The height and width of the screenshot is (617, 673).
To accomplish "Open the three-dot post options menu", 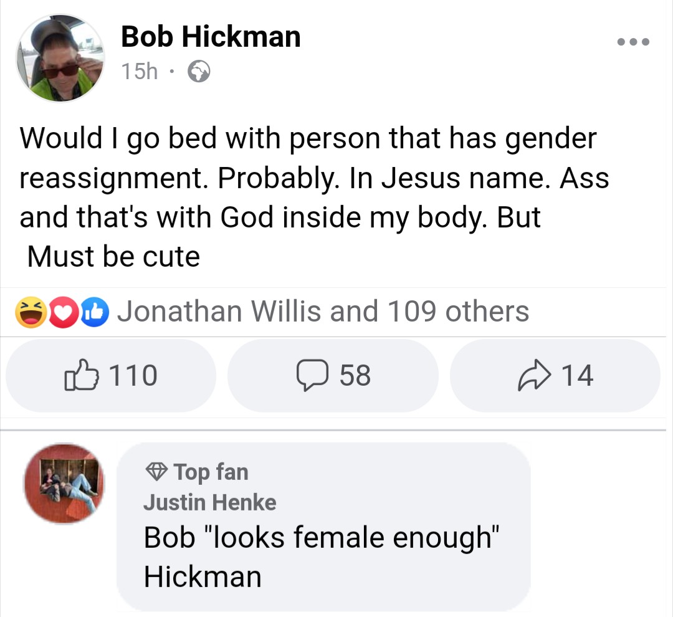I will point(633,42).
